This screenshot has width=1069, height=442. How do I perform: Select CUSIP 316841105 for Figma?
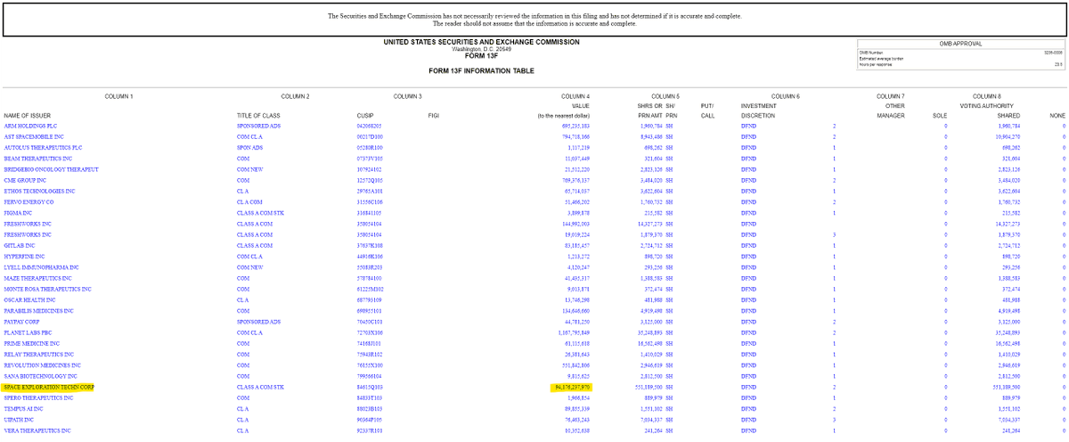point(369,213)
